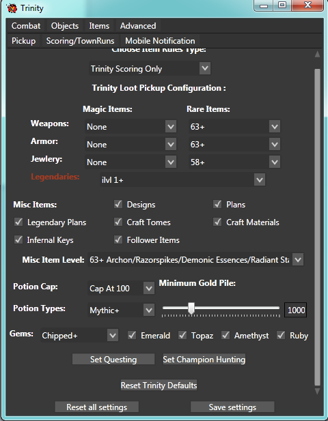Open Potion Types Mythic+ dropdown

click(121, 310)
